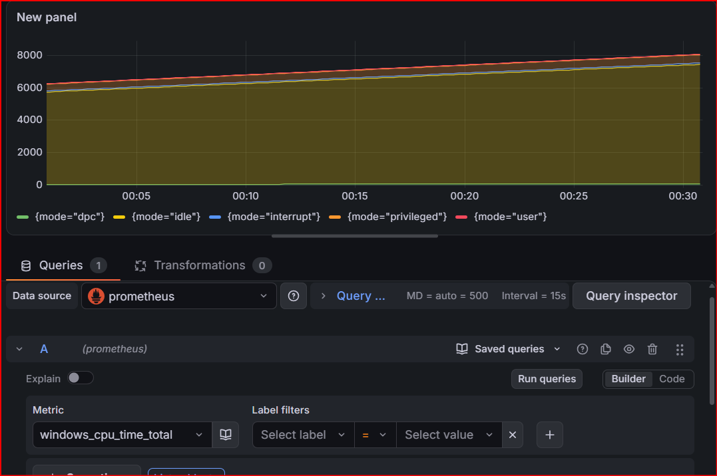The height and width of the screenshot is (476, 717).
Task: Click the 8000 y-axis label
Action: (x=30, y=55)
